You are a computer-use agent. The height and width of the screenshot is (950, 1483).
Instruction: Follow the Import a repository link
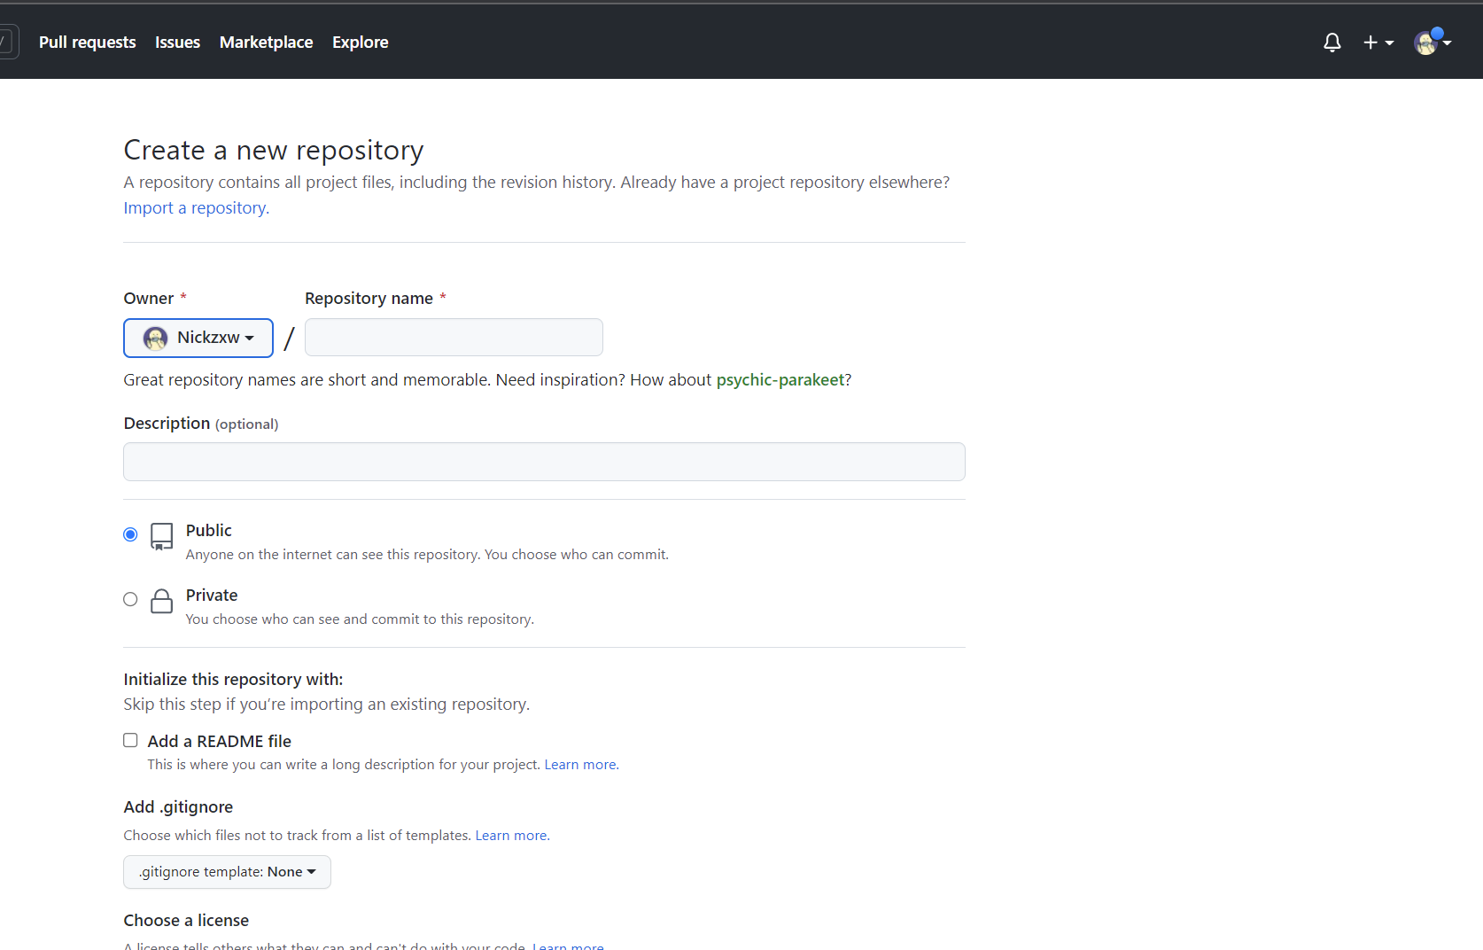196,207
